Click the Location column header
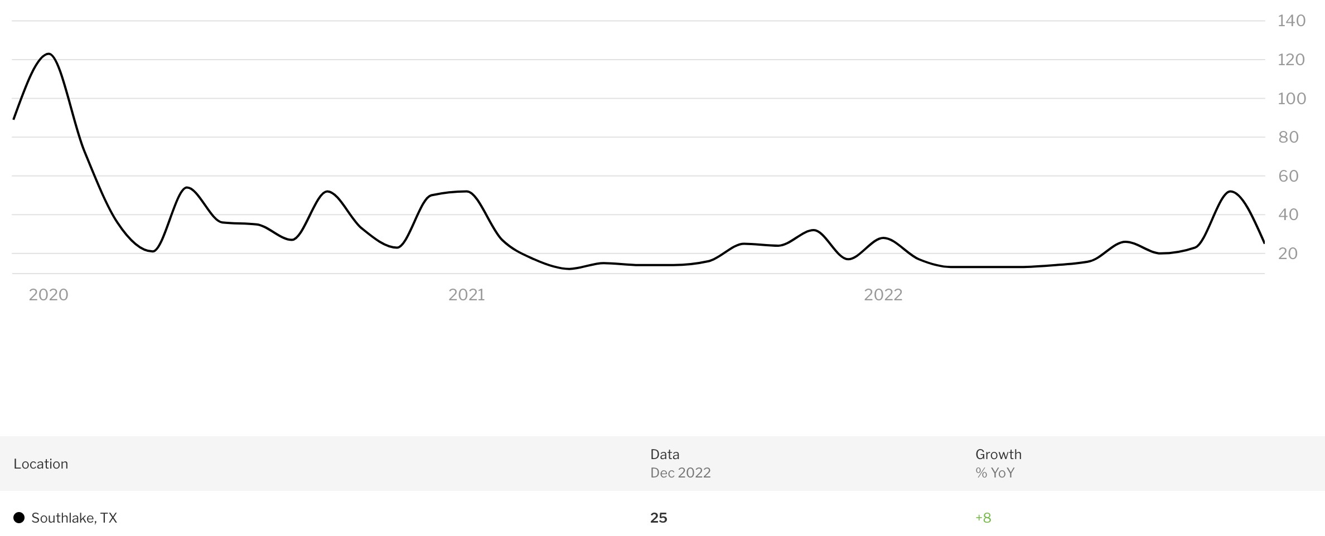Viewport: 1325px width, 536px height. [x=41, y=464]
